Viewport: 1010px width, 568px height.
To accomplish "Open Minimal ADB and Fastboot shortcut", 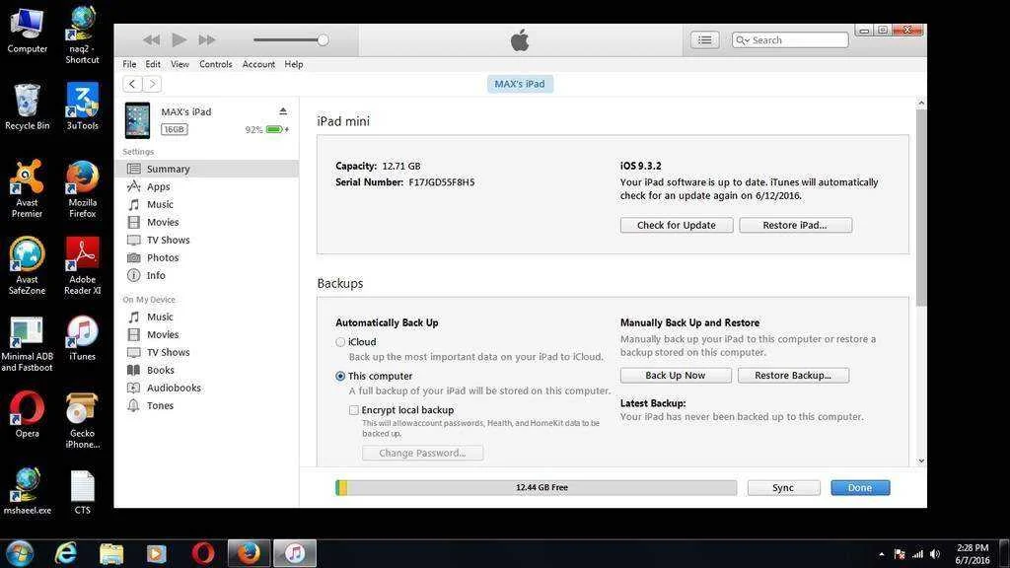I will pyautogui.click(x=27, y=344).
